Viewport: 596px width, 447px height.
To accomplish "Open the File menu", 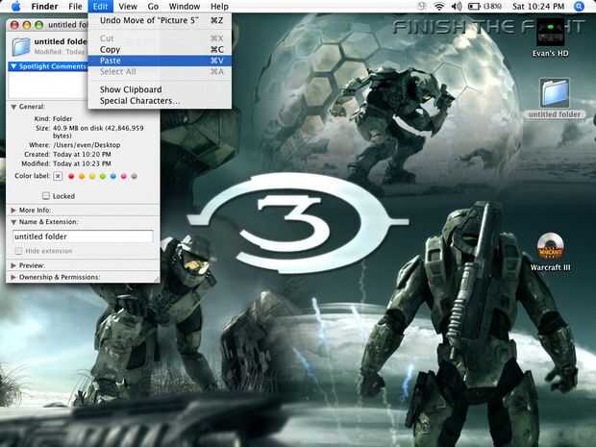I will click(x=75, y=6).
